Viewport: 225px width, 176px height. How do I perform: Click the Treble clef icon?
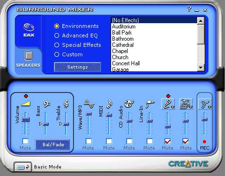[x=66, y=104]
